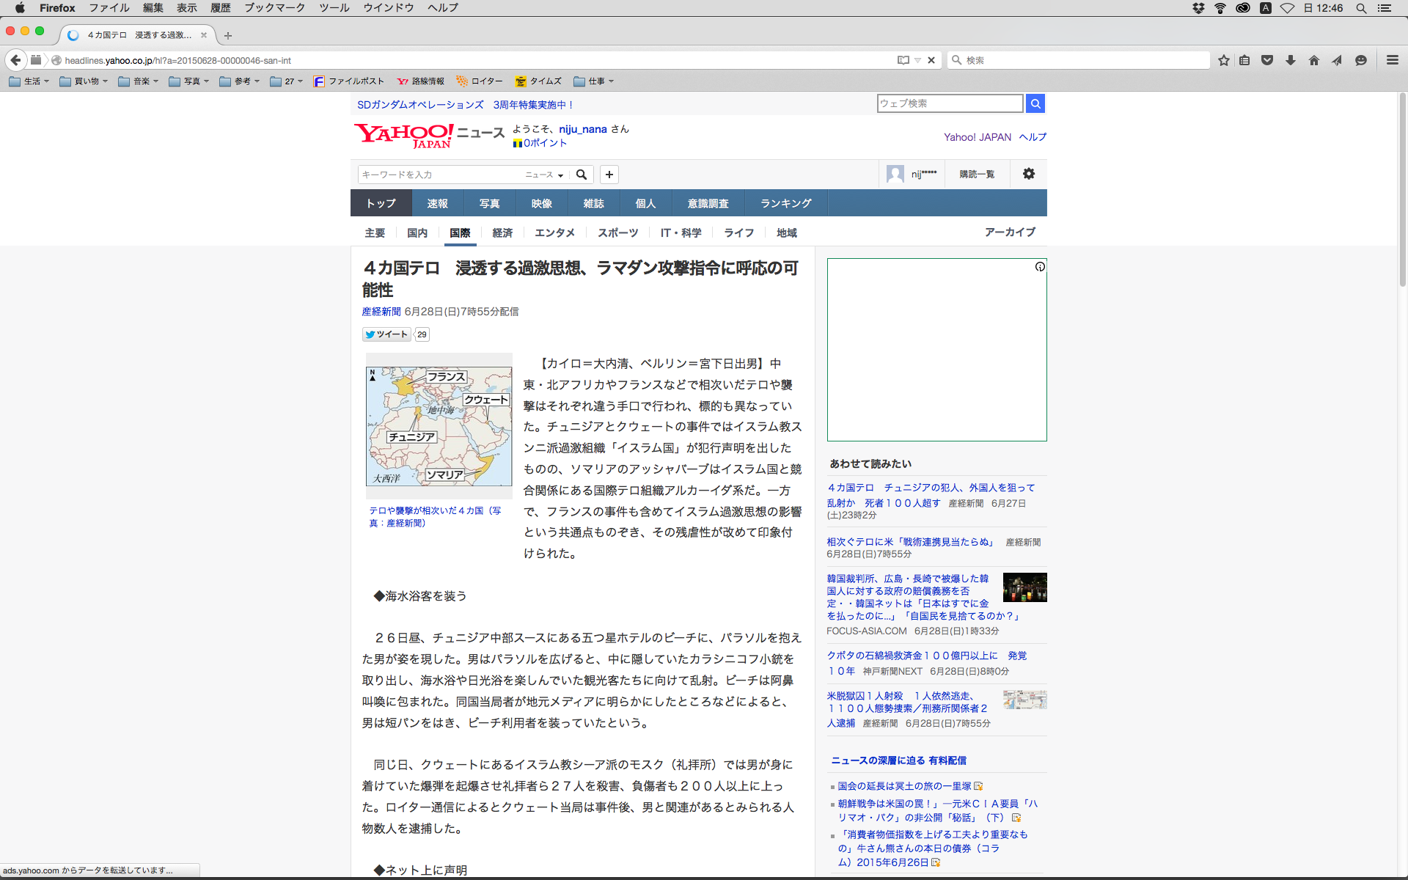1408x880 pixels.
Task: Switch to the ランキング tab
Action: pyautogui.click(x=785, y=203)
